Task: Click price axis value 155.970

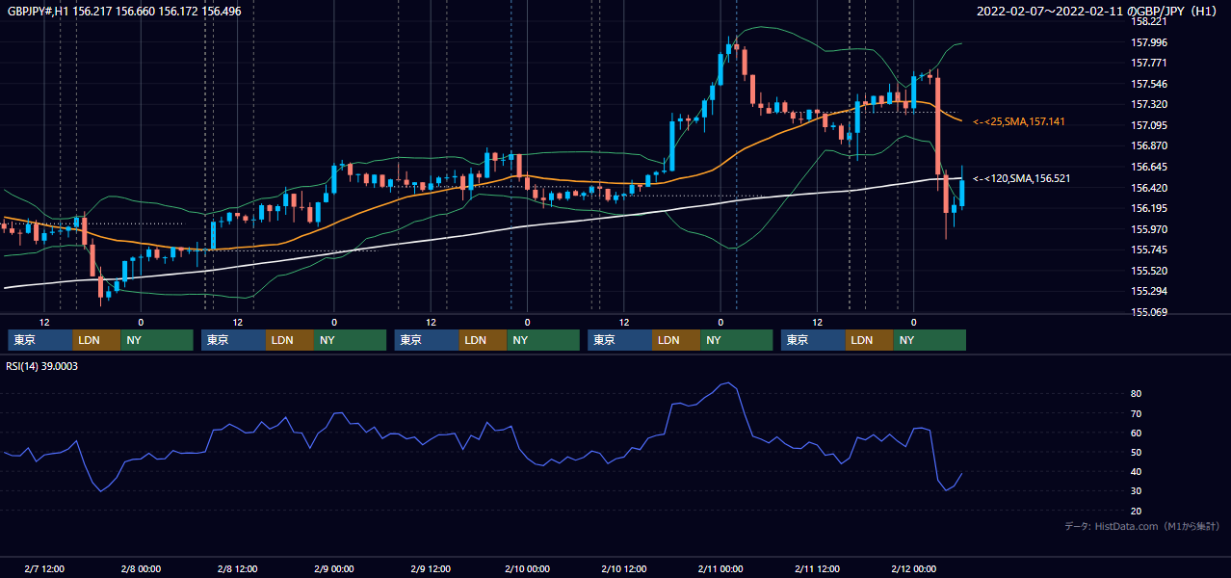Action: 1149,229
